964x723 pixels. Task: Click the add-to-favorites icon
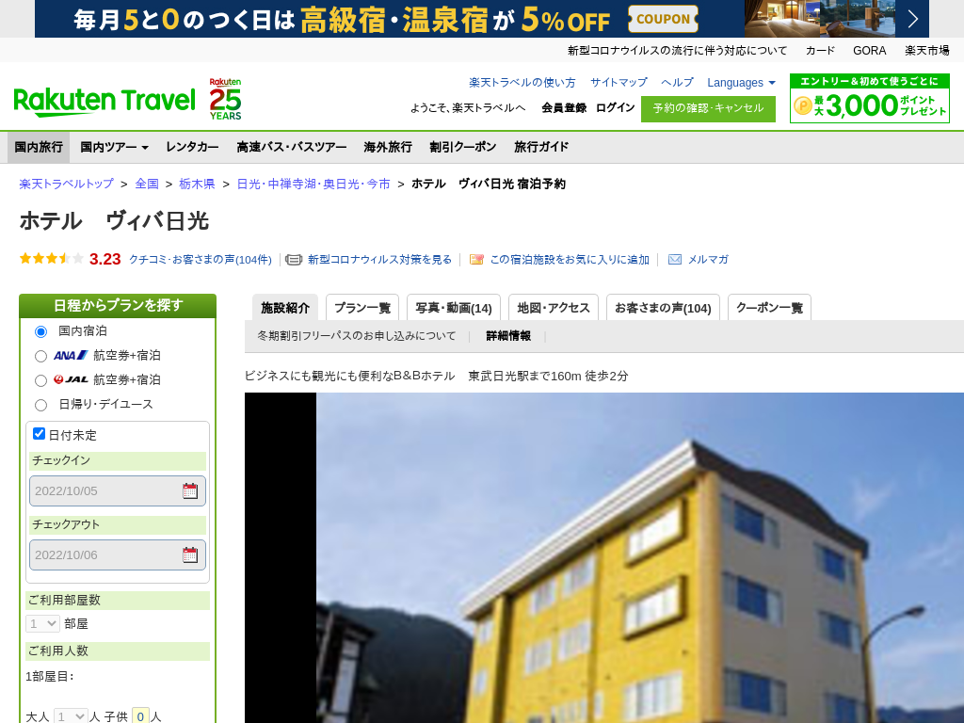point(475,260)
